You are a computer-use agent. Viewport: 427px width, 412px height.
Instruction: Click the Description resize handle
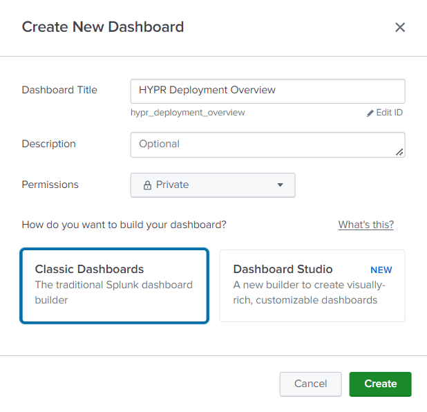coord(399,152)
